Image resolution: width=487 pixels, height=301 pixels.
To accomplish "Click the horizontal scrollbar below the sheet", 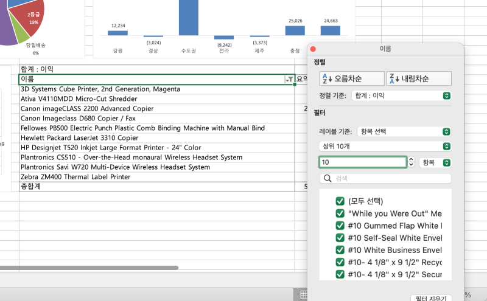I will [89, 268].
